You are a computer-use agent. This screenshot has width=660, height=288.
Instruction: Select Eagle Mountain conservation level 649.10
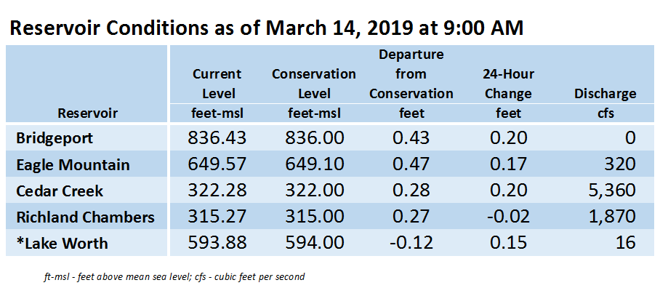pos(314,164)
